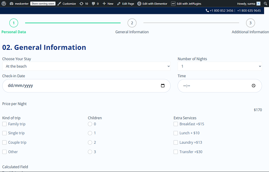Click the user avatar in the admin bar
The height and width of the screenshot is (172, 269).
coord(258,4)
